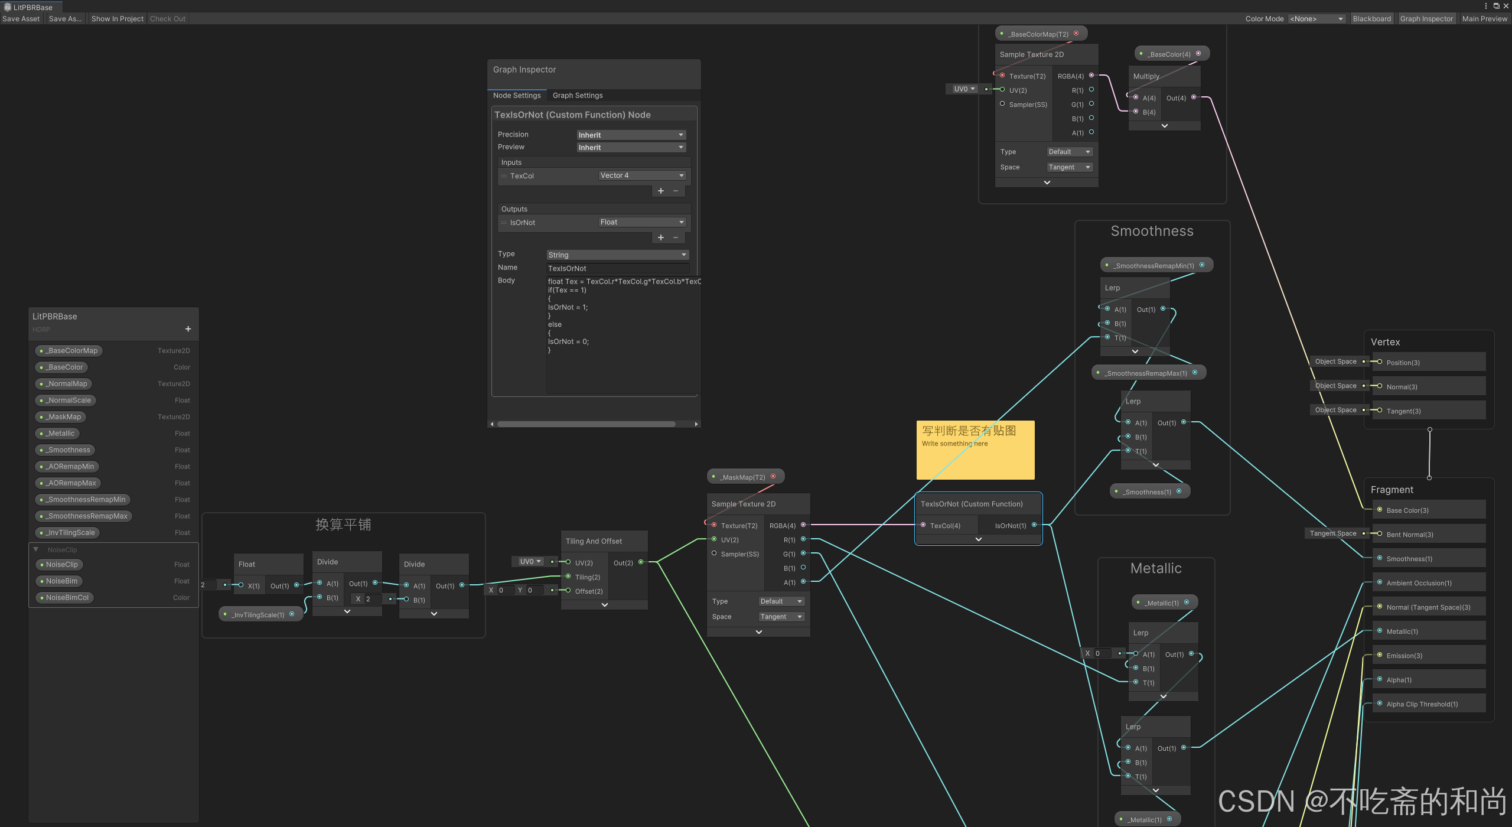This screenshot has height=827, width=1512.
Task: Remove the TexCol input with minus icon
Action: click(x=676, y=191)
